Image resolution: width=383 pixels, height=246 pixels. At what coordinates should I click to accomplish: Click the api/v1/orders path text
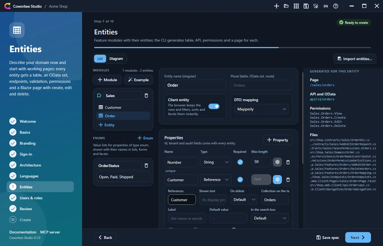[x=322, y=99]
